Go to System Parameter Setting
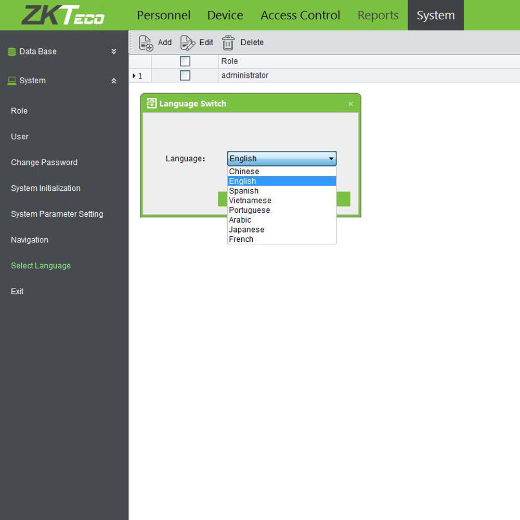This screenshot has width=520, height=520. tap(57, 214)
